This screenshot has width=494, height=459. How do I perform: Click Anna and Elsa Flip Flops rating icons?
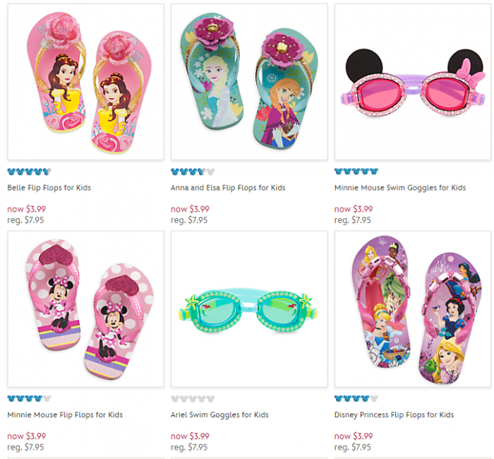[x=192, y=172]
